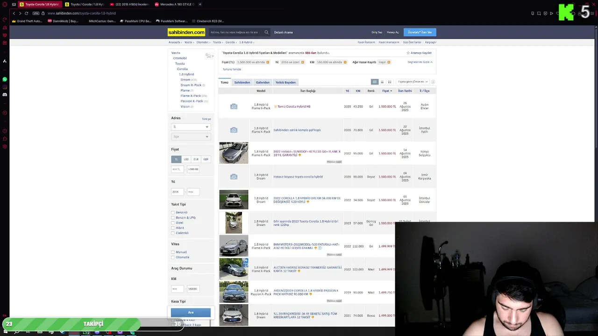The width and height of the screenshot is (598, 336).
Task: Click the category compare icon beside Vasıta
Action: [x=209, y=56]
